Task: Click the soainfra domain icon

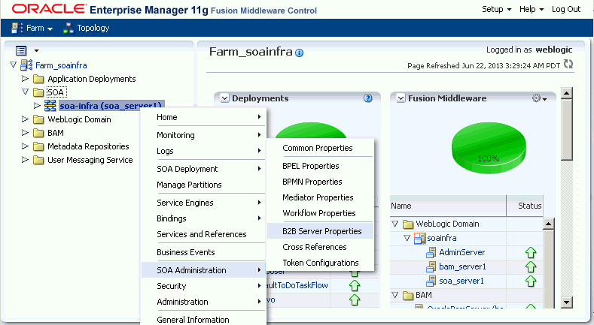Action: [420, 238]
